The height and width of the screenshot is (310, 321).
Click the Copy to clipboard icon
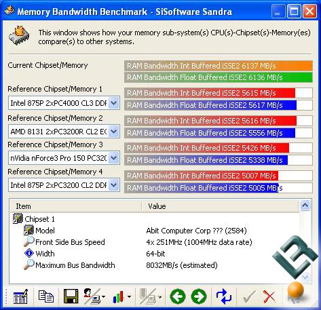(x=46, y=296)
